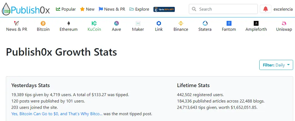The image size is (295, 121).
Task: Click the Maker logo icon
Action: [x=138, y=24]
